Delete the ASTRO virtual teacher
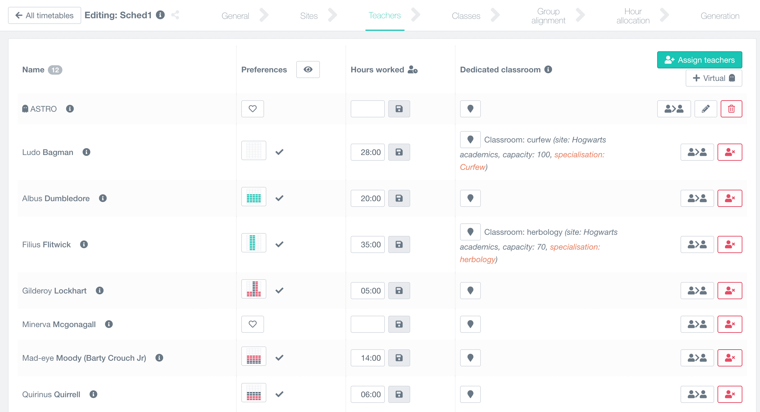 click(731, 109)
